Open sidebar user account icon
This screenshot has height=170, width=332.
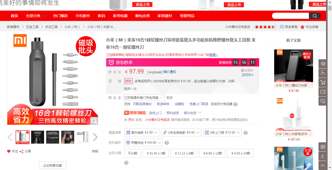click(x=323, y=73)
